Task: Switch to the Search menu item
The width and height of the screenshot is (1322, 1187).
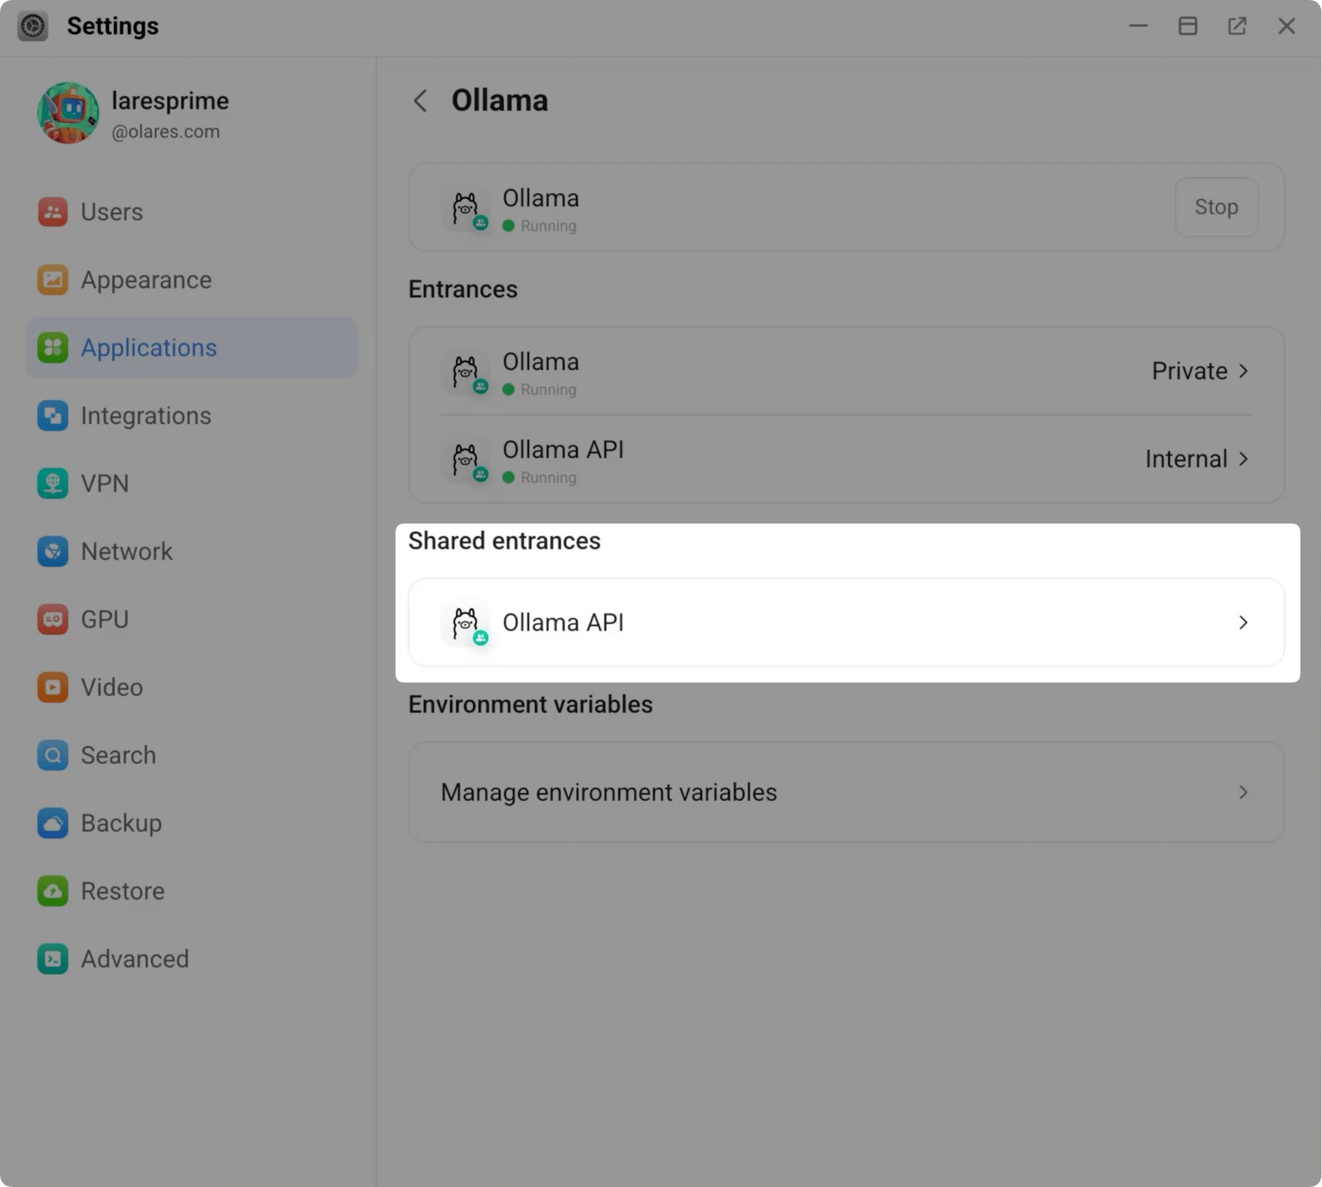Action: (x=118, y=755)
